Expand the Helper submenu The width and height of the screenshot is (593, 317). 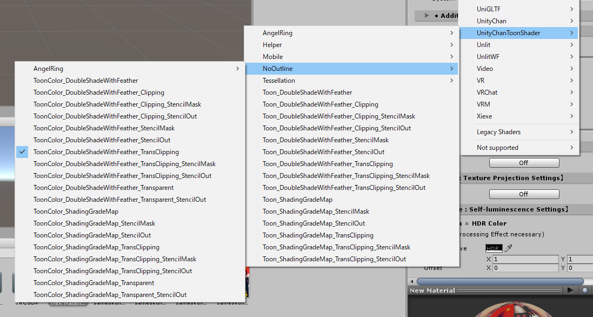click(352, 45)
